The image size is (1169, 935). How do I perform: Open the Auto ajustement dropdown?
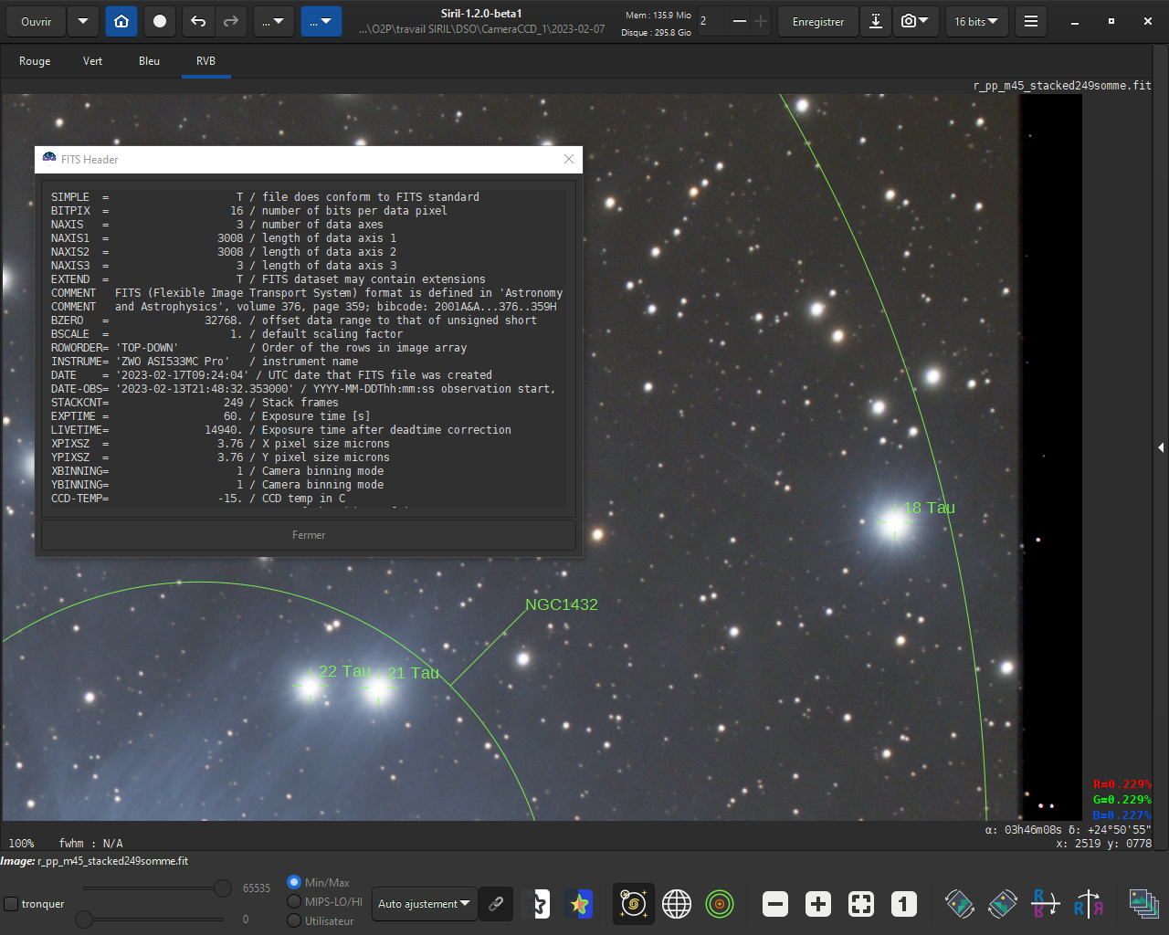click(x=425, y=904)
